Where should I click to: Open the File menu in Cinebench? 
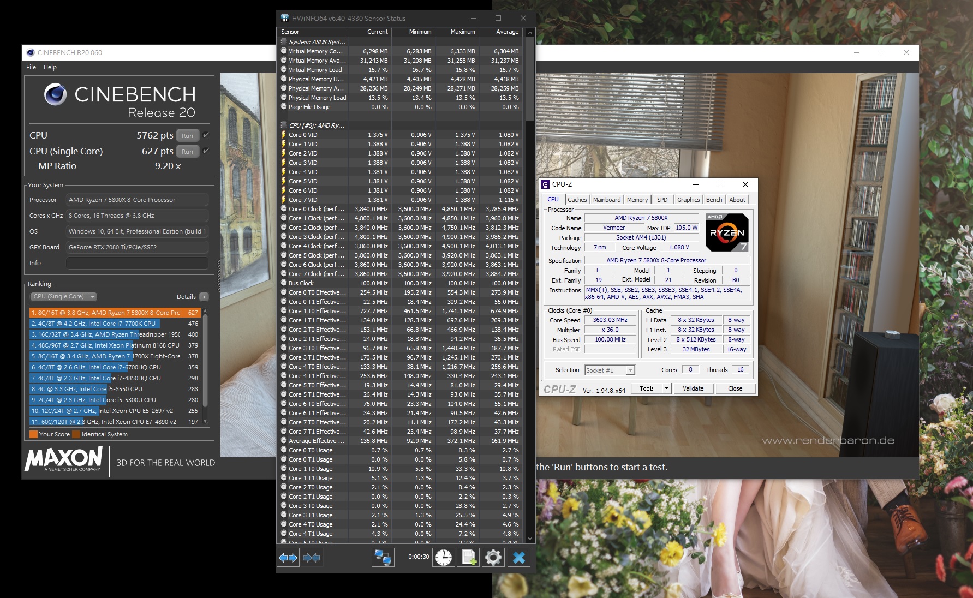31,67
